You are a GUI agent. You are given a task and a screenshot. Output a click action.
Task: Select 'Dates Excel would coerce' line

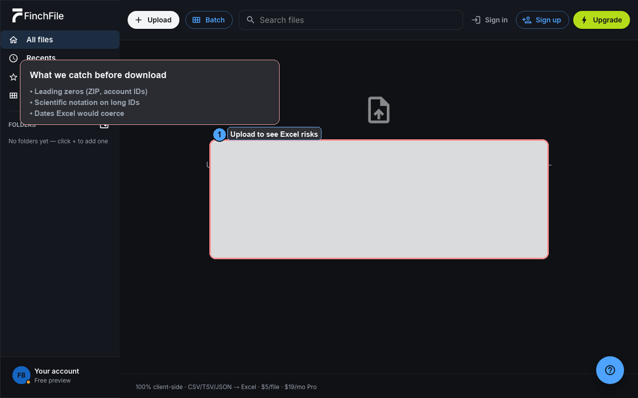pyautogui.click(x=77, y=113)
